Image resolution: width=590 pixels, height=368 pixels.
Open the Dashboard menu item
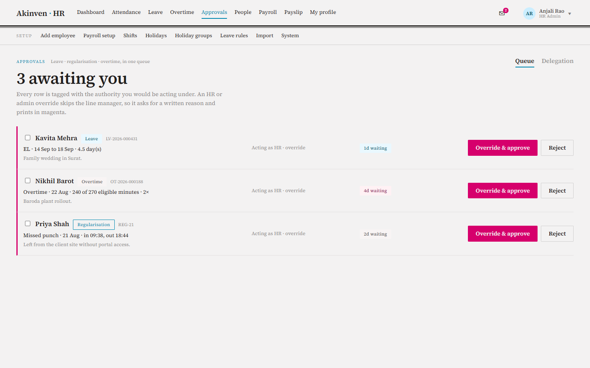(x=91, y=12)
